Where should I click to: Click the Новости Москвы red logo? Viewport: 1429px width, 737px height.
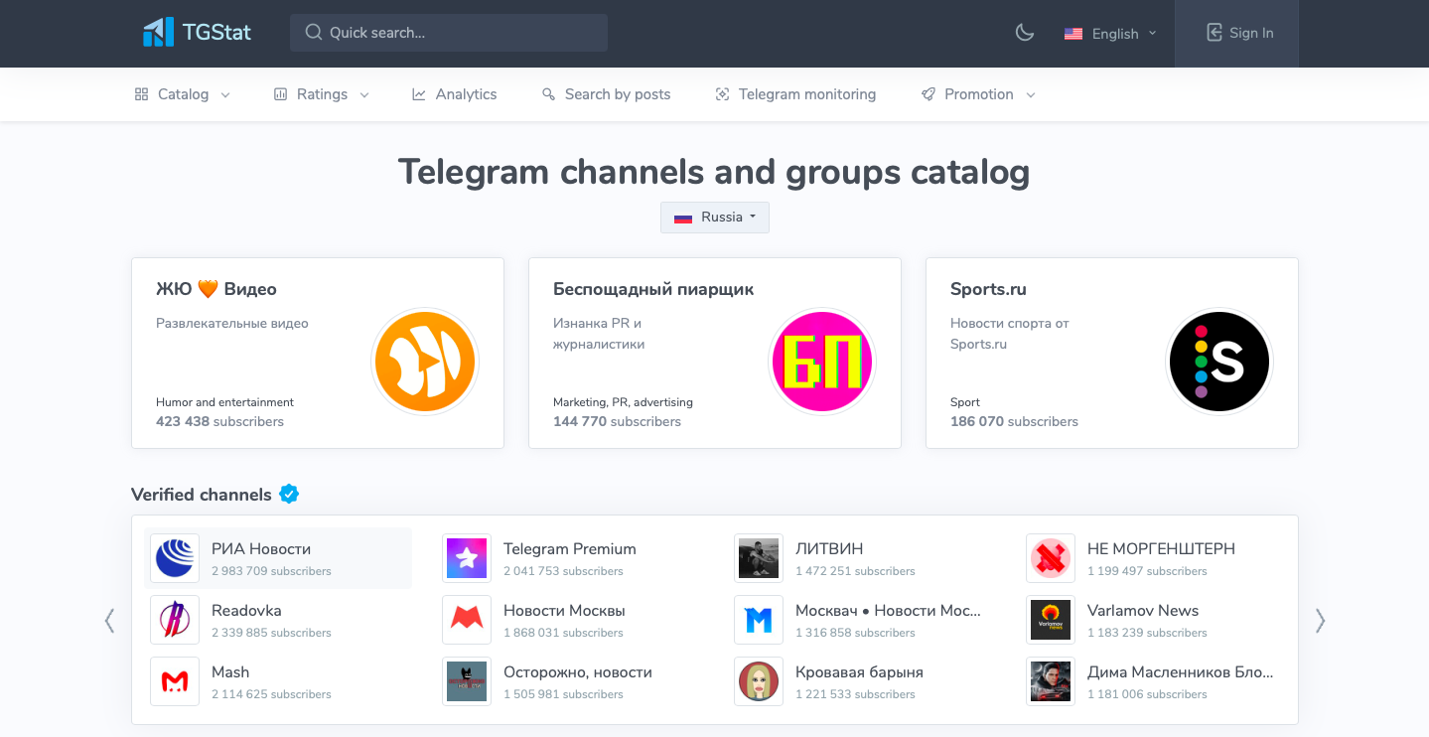tap(467, 620)
